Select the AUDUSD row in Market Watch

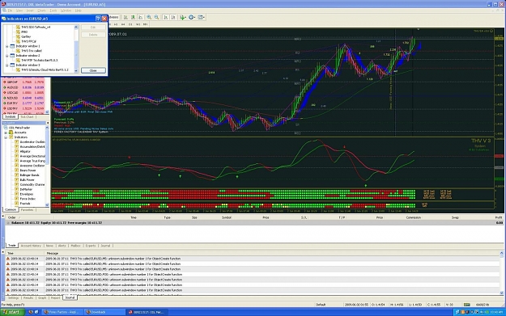[24, 87]
